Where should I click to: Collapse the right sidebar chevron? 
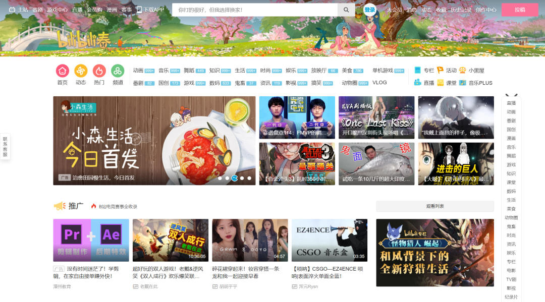[511, 95]
